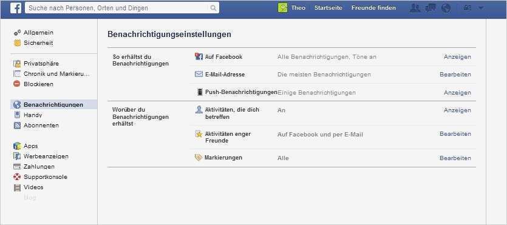Click the Facebook logo icon
This screenshot has width=507, height=225.
point(16,8)
